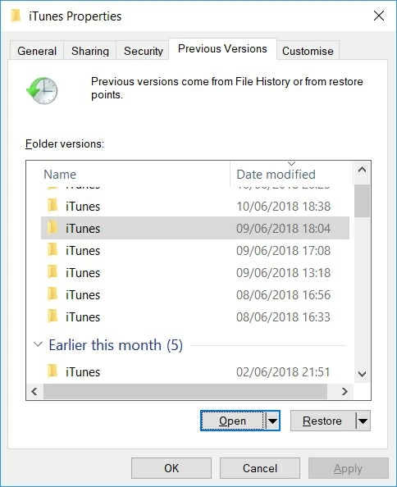
Task: Sort list by Date modified column header
Action: click(276, 175)
